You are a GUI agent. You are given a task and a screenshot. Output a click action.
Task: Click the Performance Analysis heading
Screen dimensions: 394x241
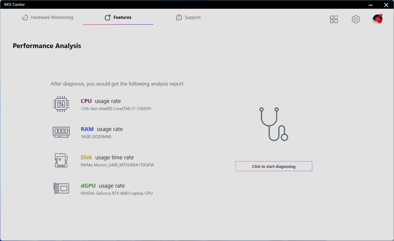(x=47, y=46)
